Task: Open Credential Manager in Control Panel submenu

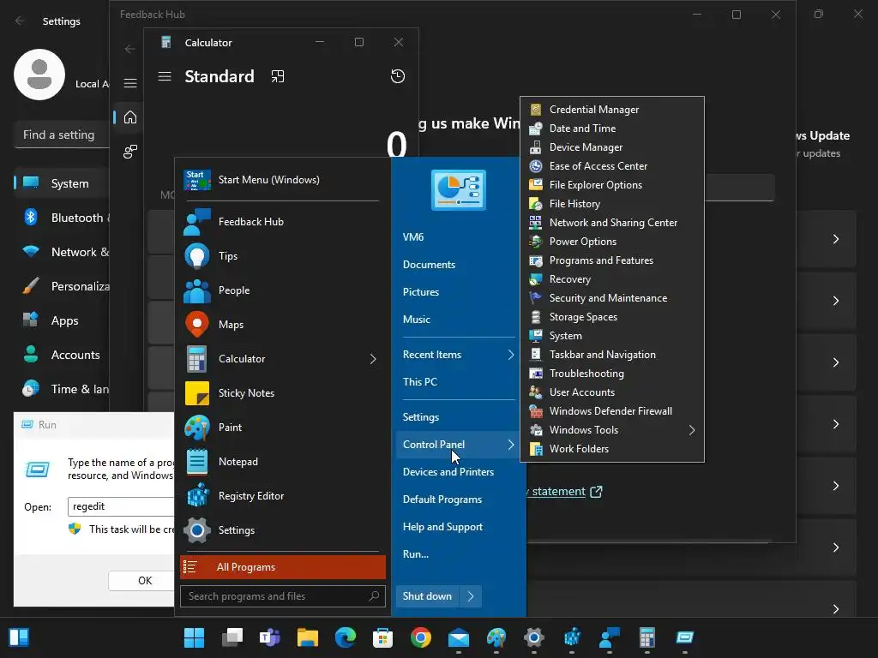Action: (612, 110)
